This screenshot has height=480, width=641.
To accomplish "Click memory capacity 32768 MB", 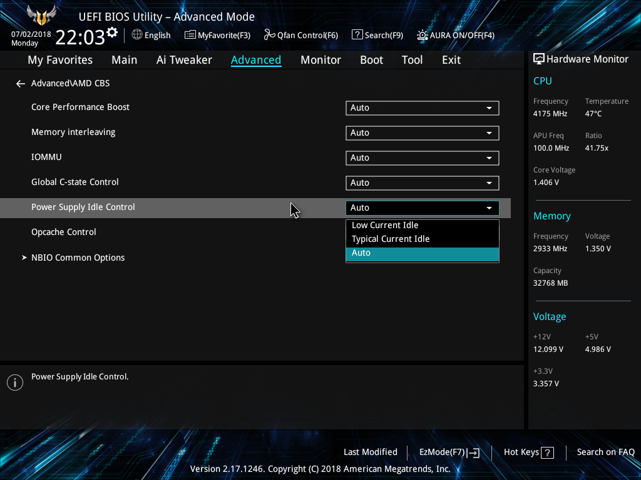I will 551,283.
